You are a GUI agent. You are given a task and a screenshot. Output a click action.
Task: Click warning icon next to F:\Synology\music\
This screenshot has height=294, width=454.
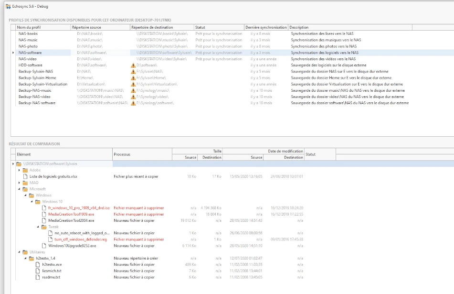click(x=133, y=90)
